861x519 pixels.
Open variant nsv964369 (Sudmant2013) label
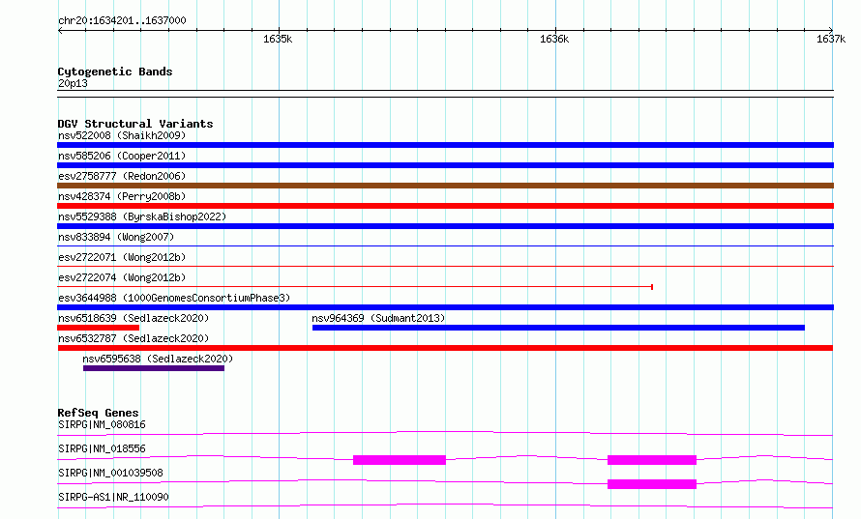pos(378,318)
